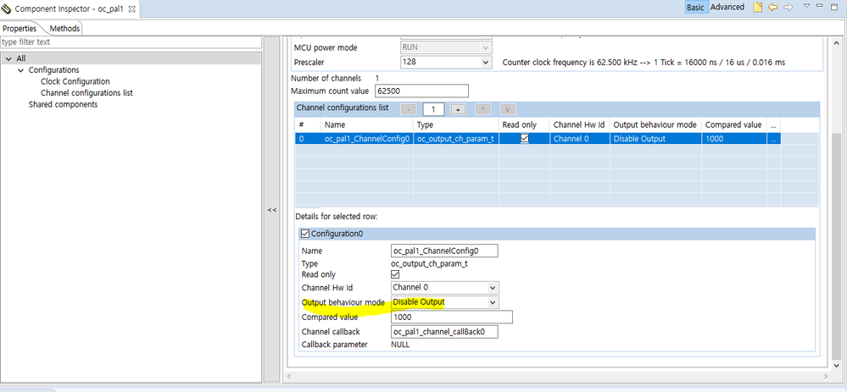
Task: Edit the channel count field
Action: coord(434,109)
